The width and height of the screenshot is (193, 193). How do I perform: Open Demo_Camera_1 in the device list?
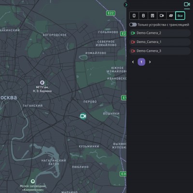click(160, 42)
